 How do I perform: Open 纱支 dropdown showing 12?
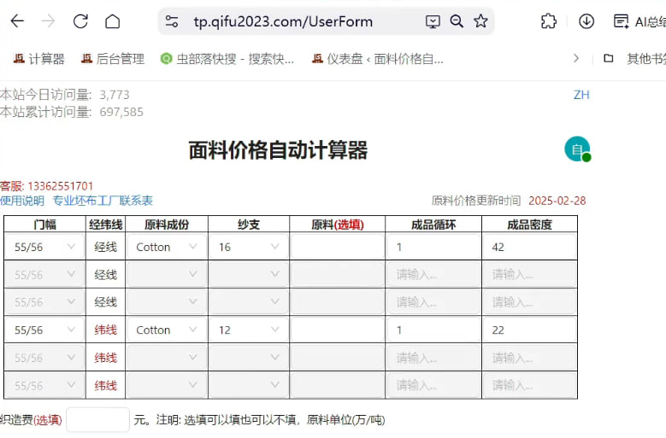(x=249, y=330)
